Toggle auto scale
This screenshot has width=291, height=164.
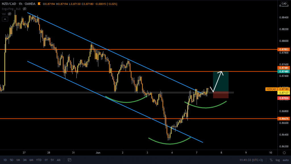284,160
